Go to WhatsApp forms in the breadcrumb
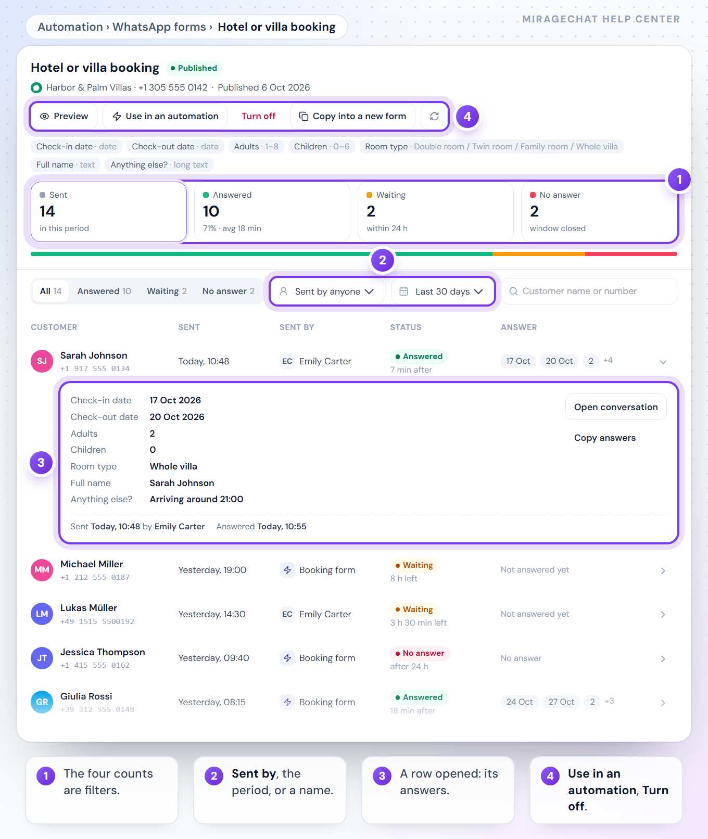 [x=159, y=27]
